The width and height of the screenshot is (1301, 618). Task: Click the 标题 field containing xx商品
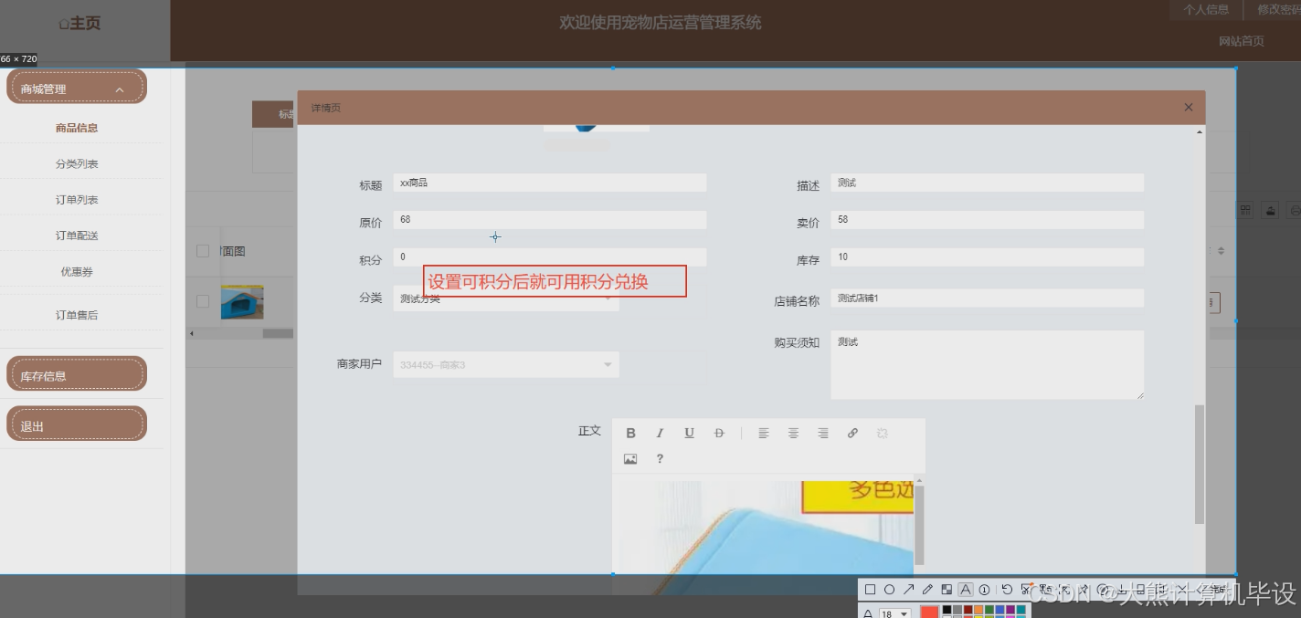(550, 183)
